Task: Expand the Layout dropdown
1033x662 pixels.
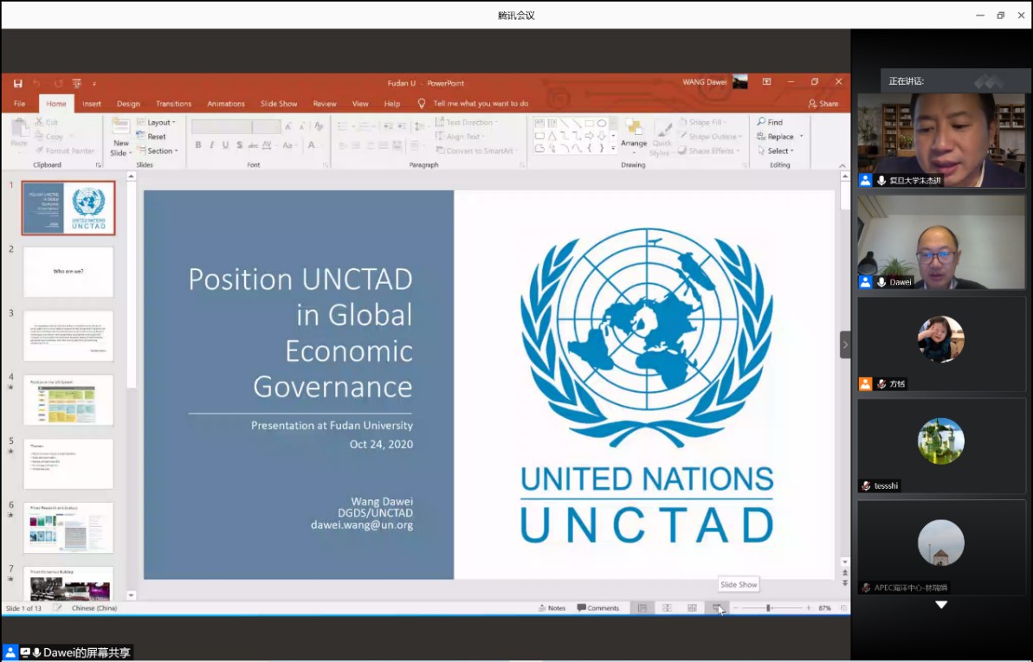Action: (x=156, y=123)
